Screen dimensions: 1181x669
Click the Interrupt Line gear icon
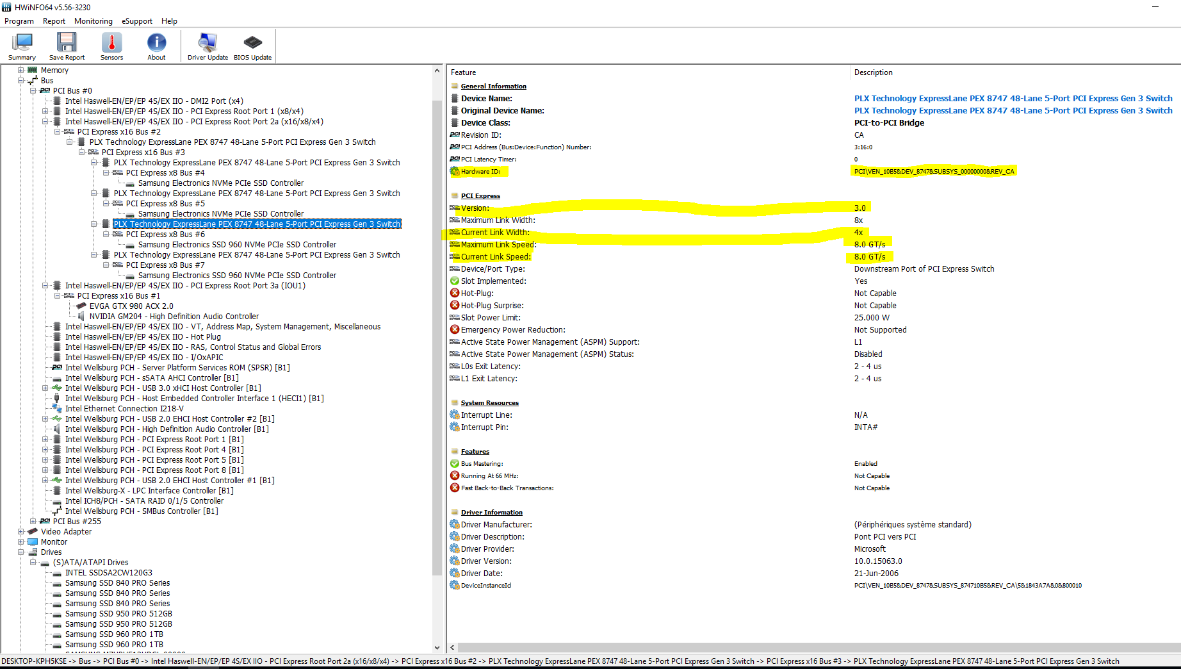[x=455, y=415]
